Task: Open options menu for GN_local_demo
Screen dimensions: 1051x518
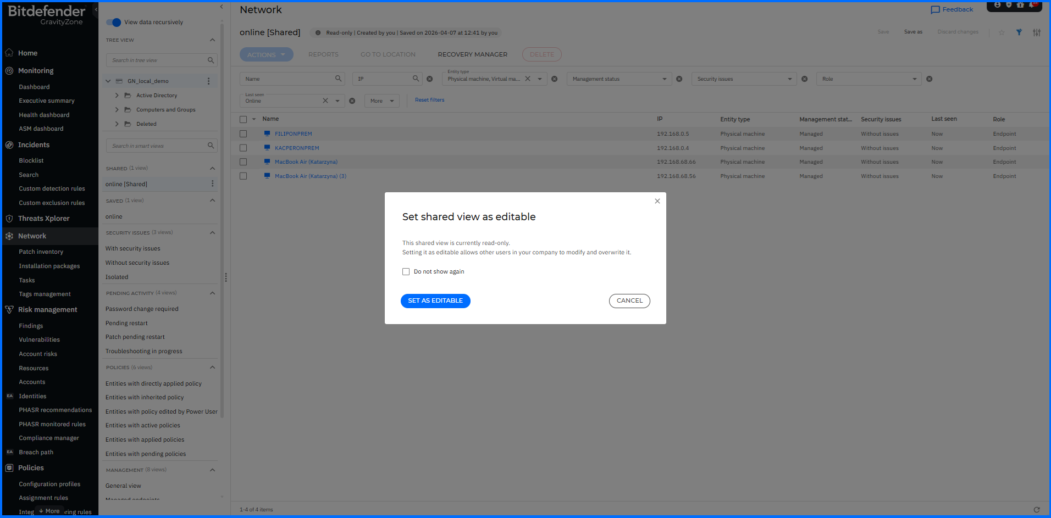Action: tap(208, 81)
